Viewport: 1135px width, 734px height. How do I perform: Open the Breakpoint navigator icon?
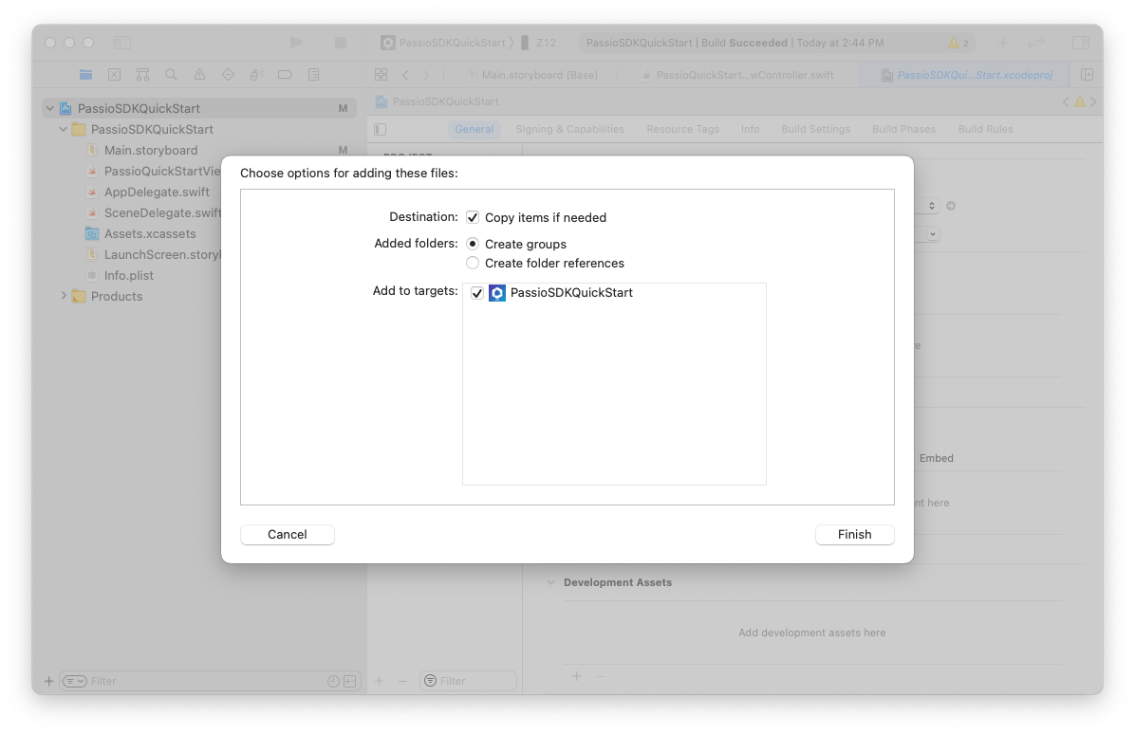[x=285, y=75]
